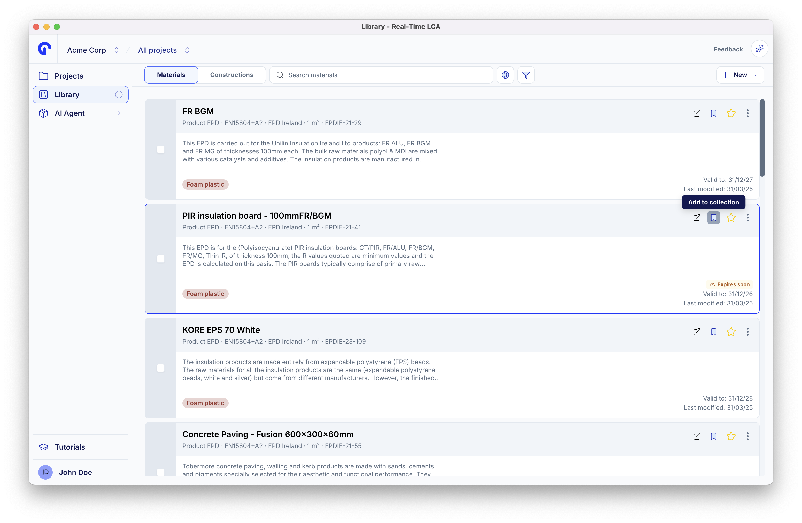The image size is (802, 523).
Task: Click the globe region filter icon
Action: (x=505, y=75)
